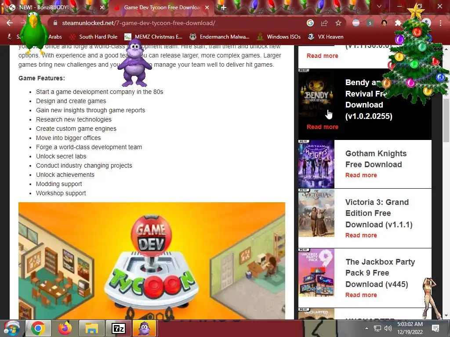
Task: Open the Chrome three-dot menu
Action: (x=440, y=23)
